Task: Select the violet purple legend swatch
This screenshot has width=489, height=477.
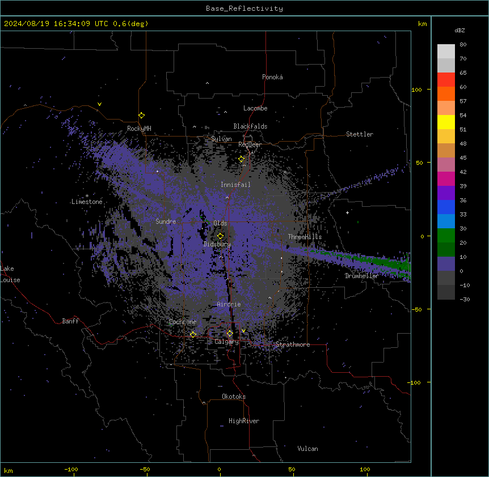Action: tap(446, 193)
